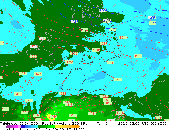Select the 1020 label in the bottom-right corner

(158, 118)
